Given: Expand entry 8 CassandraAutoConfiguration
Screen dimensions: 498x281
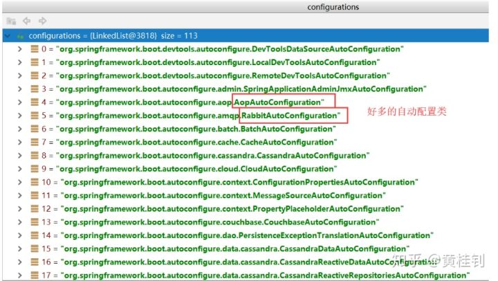Looking at the screenshot, I should click(20, 156).
